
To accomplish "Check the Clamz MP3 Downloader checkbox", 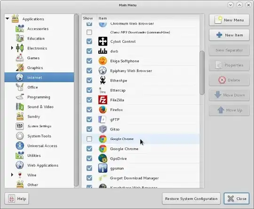I will [89, 32].
